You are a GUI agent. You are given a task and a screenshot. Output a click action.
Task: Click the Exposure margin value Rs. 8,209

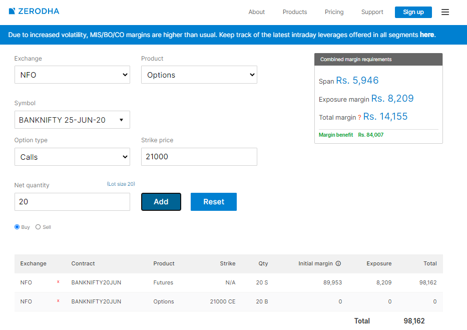392,98
